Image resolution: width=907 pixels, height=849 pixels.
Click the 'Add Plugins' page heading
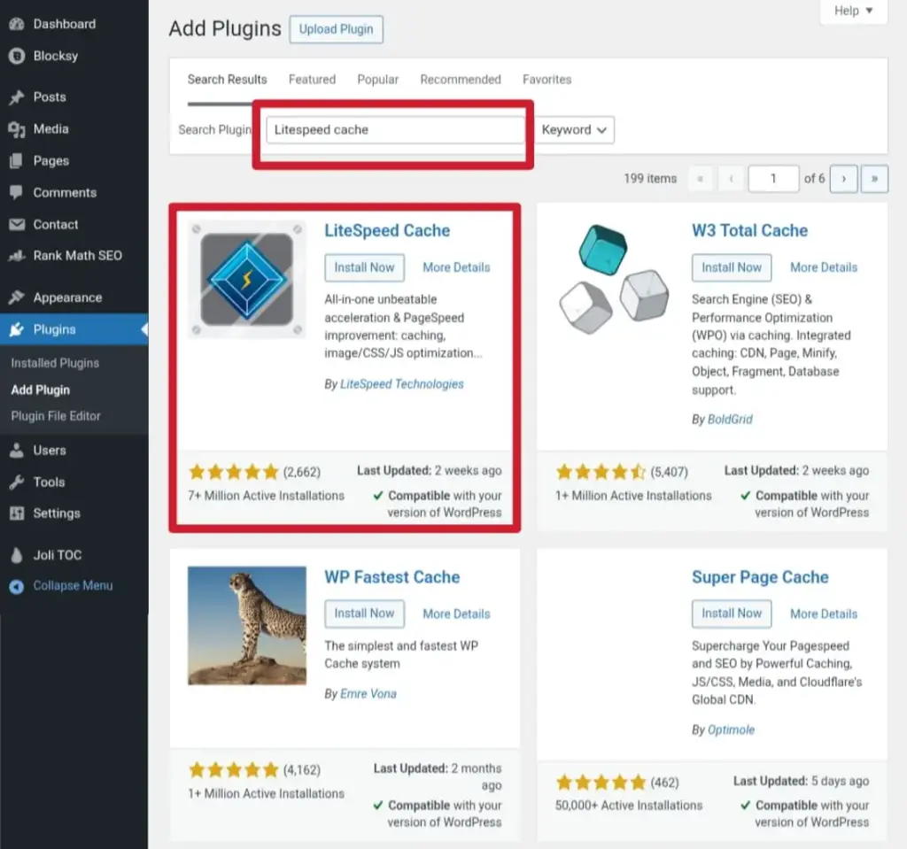[225, 29]
